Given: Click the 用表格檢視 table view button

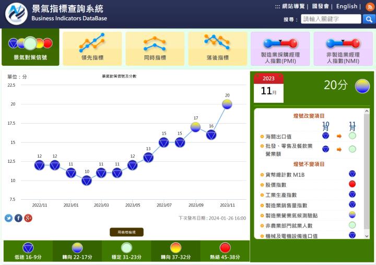Looking at the screenshot, I should pos(126,232).
